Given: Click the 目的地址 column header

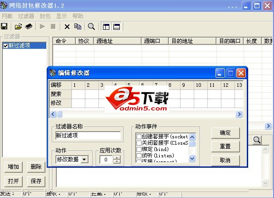Looking at the screenshot, I should click(192, 41).
